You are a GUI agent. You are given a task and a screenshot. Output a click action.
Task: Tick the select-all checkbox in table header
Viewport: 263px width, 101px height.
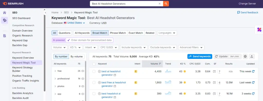pos(94,64)
